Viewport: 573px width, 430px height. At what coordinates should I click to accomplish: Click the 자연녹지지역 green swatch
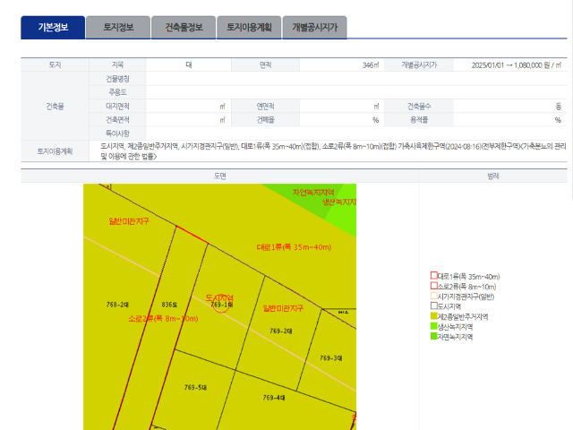coord(434,337)
